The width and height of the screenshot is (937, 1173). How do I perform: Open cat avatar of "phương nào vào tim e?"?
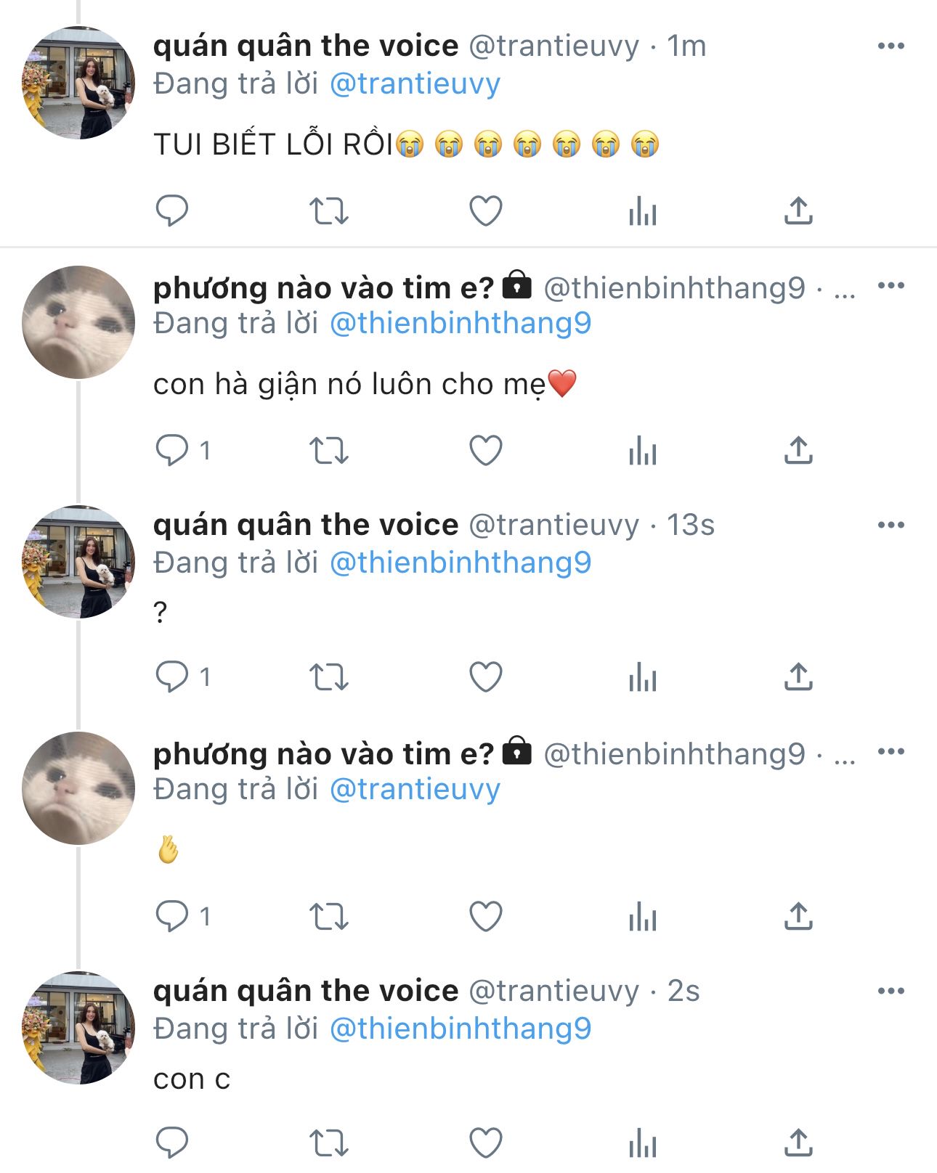(78, 322)
